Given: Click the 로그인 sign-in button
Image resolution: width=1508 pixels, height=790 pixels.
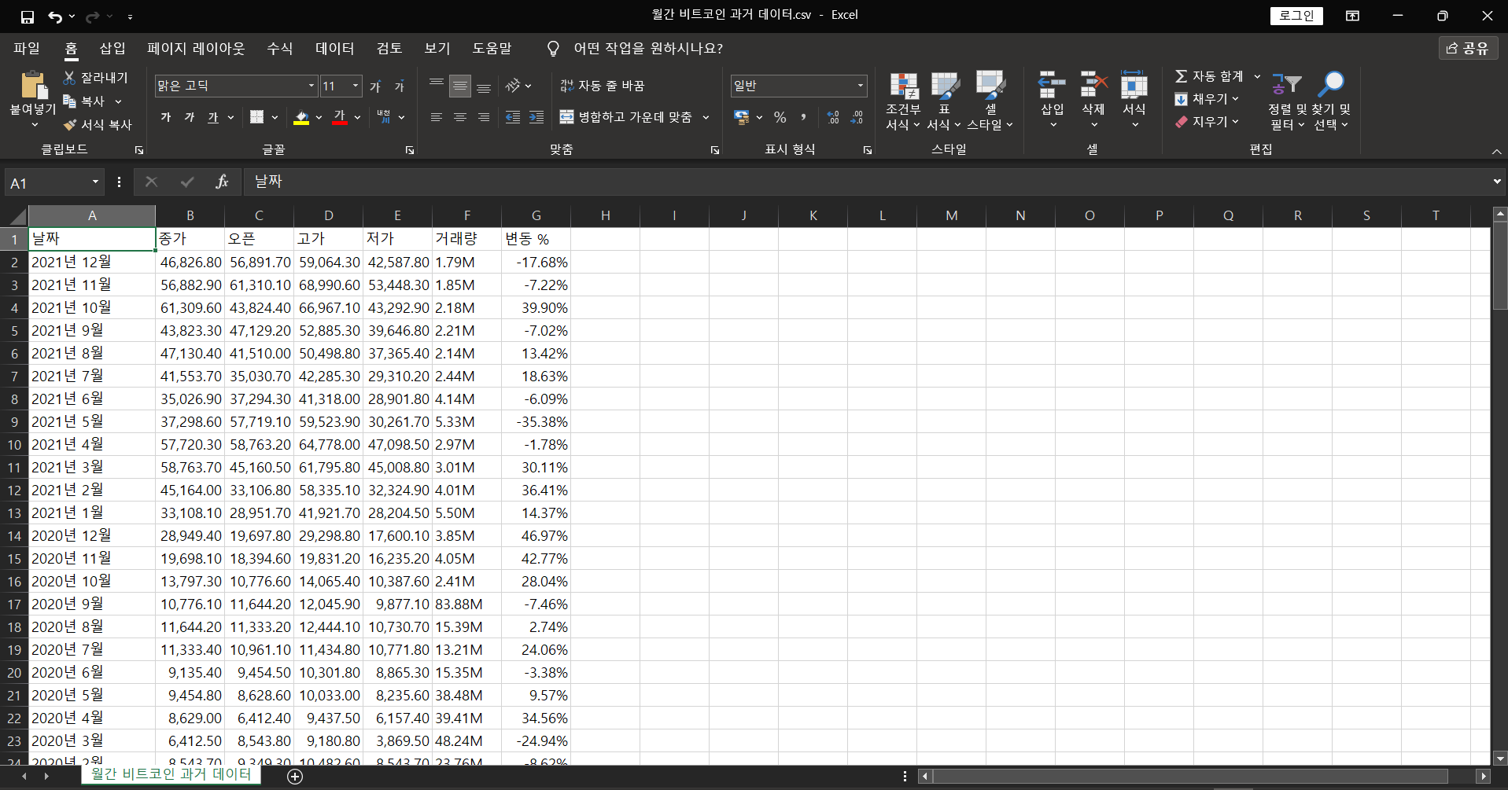Looking at the screenshot, I should click(x=1296, y=16).
